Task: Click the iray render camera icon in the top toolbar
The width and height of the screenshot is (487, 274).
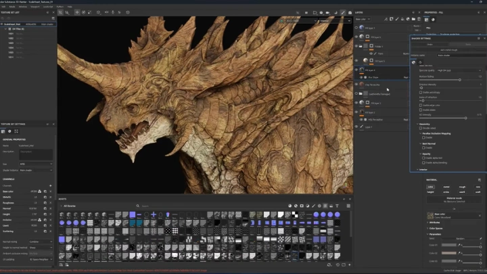Action: coord(350,12)
